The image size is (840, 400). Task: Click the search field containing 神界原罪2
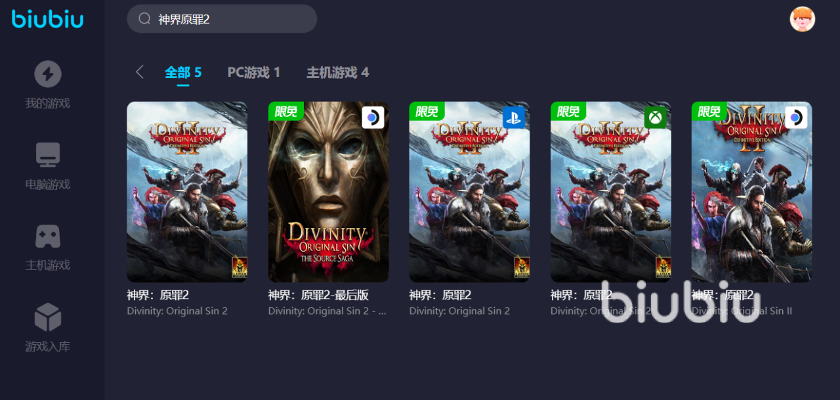[x=222, y=19]
